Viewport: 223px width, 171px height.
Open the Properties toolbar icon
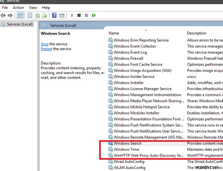click(30, 15)
